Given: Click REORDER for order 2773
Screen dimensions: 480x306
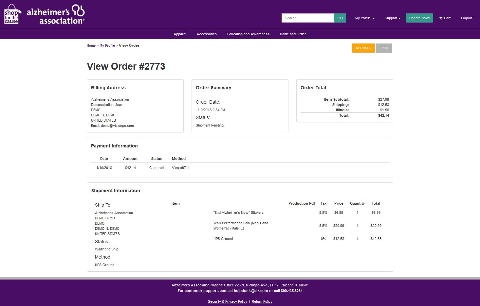Looking at the screenshot, I should pyautogui.click(x=363, y=48).
